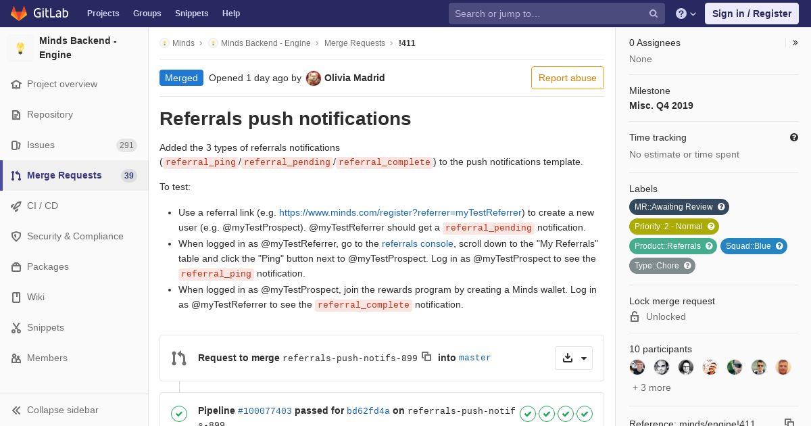Click the Priority::2 - Normal label

coord(674,227)
